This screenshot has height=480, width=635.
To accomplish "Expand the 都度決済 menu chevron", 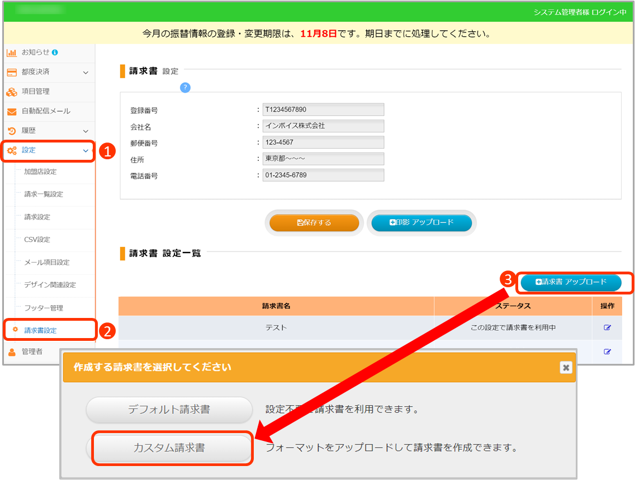I will click(86, 72).
